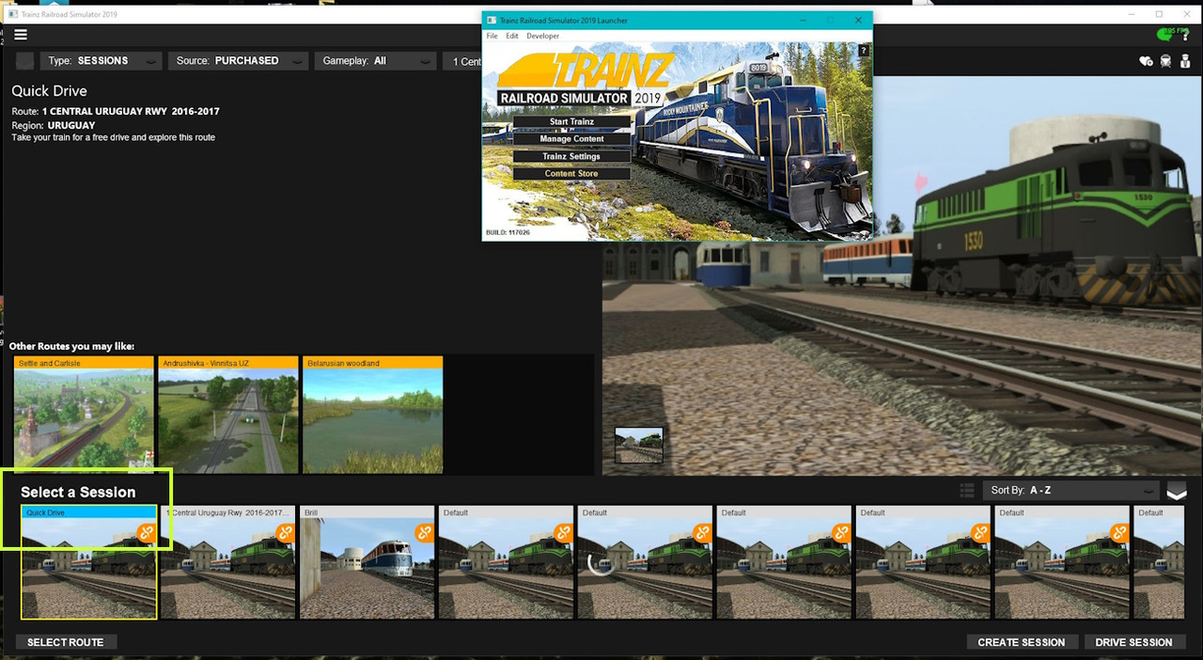Click orange link badge on Quick Drive
Viewport: 1203px width, 660px height.
pyautogui.click(x=146, y=533)
